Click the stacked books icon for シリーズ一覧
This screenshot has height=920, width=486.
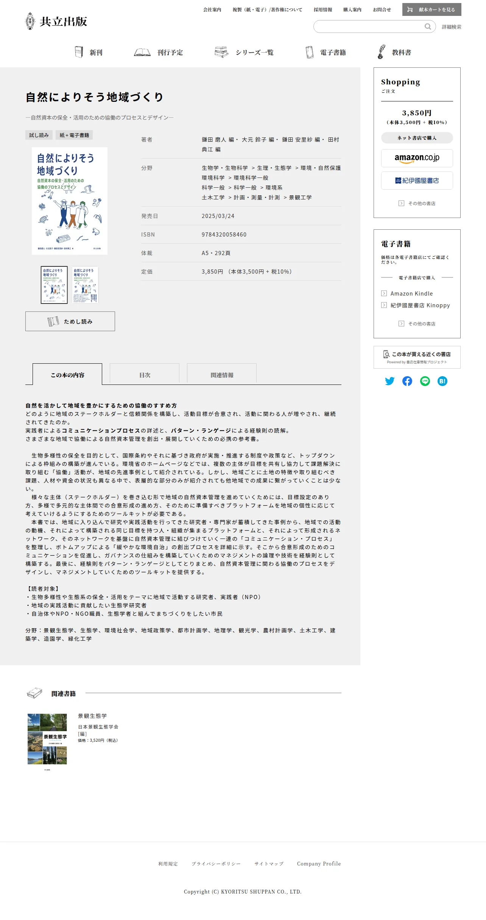[x=221, y=52]
